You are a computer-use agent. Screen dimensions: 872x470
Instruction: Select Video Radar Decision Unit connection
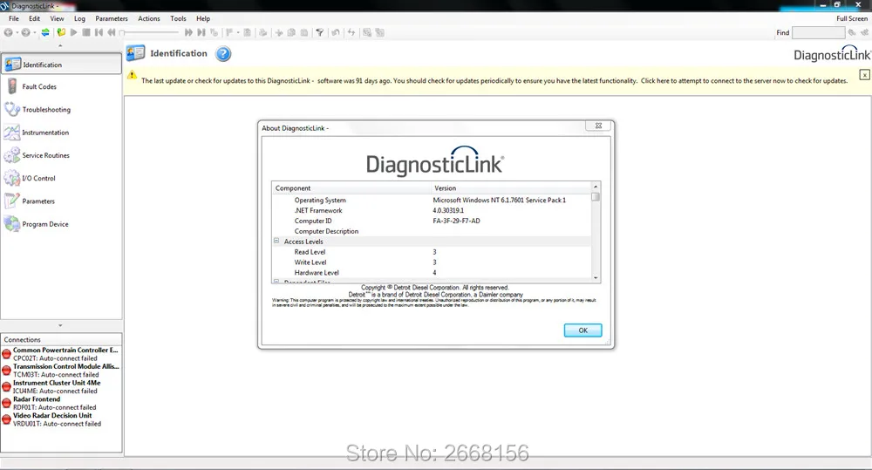(61, 419)
